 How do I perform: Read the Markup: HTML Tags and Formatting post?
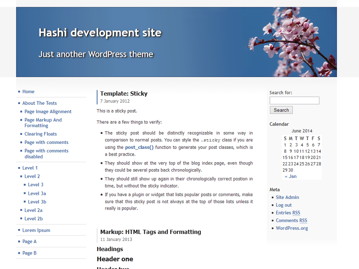151,232
